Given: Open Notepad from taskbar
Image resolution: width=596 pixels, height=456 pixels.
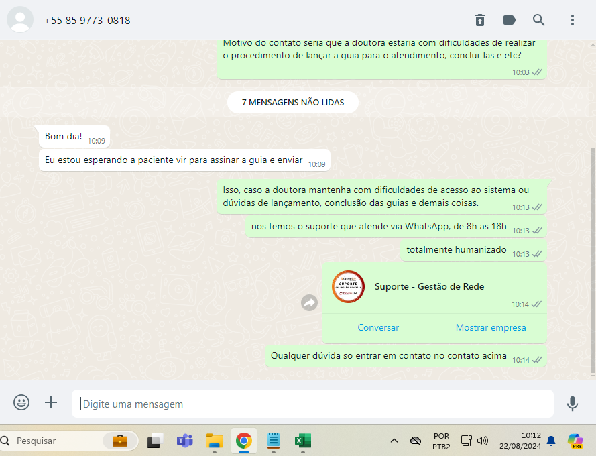Looking at the screenshot, I should click(x=274, y=441).
